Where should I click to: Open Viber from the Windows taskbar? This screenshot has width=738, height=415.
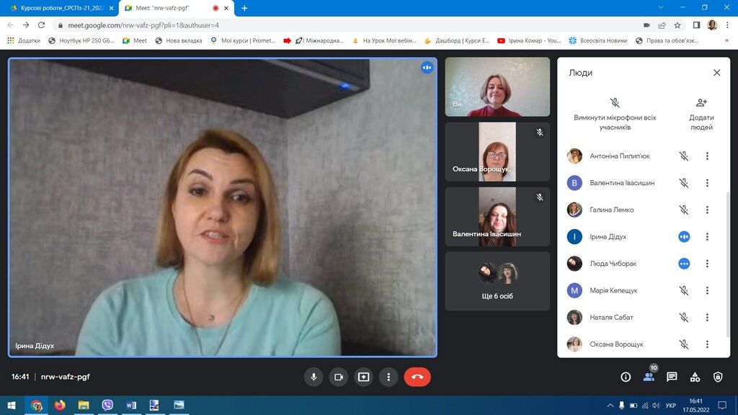pyautogui.click(x=107, y=406)
